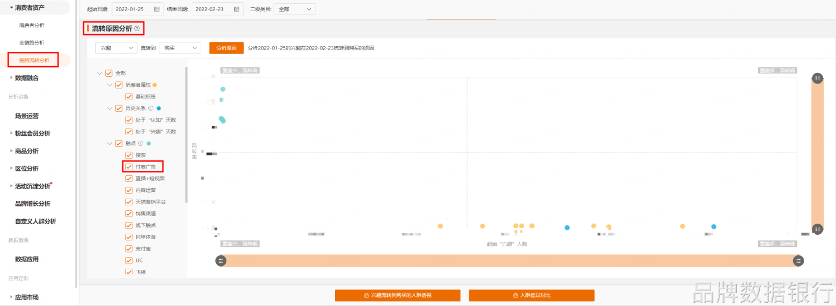836x306 pixels.
Task: Select 链路流转分析 in the sidebar
Action: coord(34,60)
